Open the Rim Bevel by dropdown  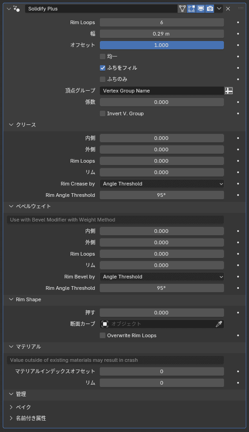coord(162,277)
